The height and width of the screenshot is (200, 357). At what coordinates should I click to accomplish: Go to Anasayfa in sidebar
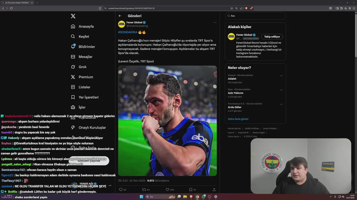(x=82, y=26)
